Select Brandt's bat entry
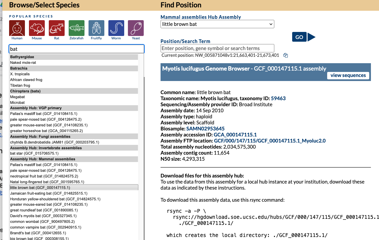The height and width of the screenshot is (240, 379). (x=74, y=233)
